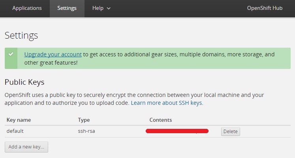Image resolution: width=295 pixels, height=158 pixels.
Task: Follow the Upgrade your account link
Action: click(x=53, y=54)
